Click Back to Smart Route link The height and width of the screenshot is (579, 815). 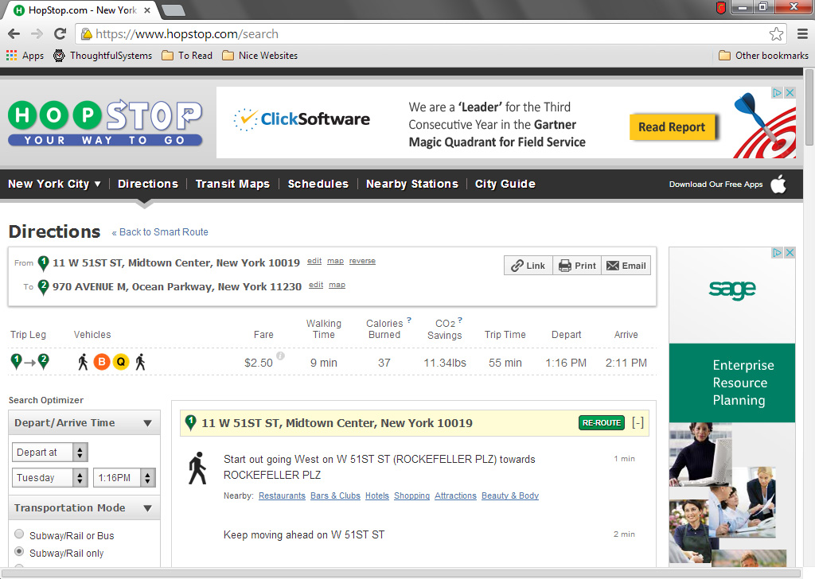[160, 232]
